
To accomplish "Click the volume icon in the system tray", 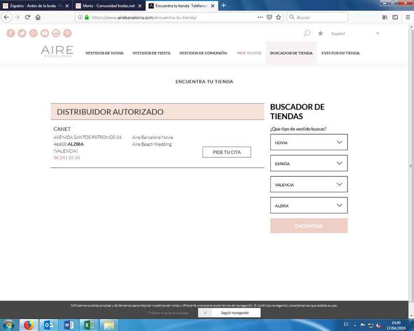I will click(x=378, y=325).
